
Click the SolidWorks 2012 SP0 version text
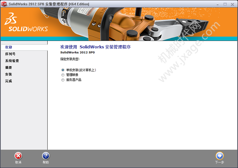click(77, 52)
